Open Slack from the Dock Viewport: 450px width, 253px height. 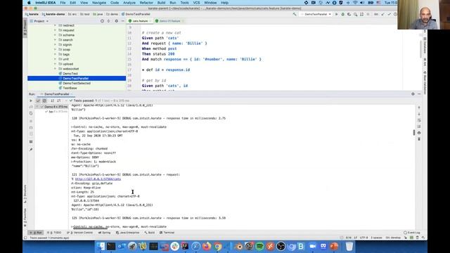tap(174, 246)
